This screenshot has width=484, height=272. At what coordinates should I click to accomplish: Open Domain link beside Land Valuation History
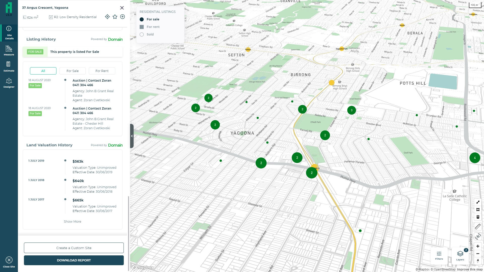pos(115,145)
